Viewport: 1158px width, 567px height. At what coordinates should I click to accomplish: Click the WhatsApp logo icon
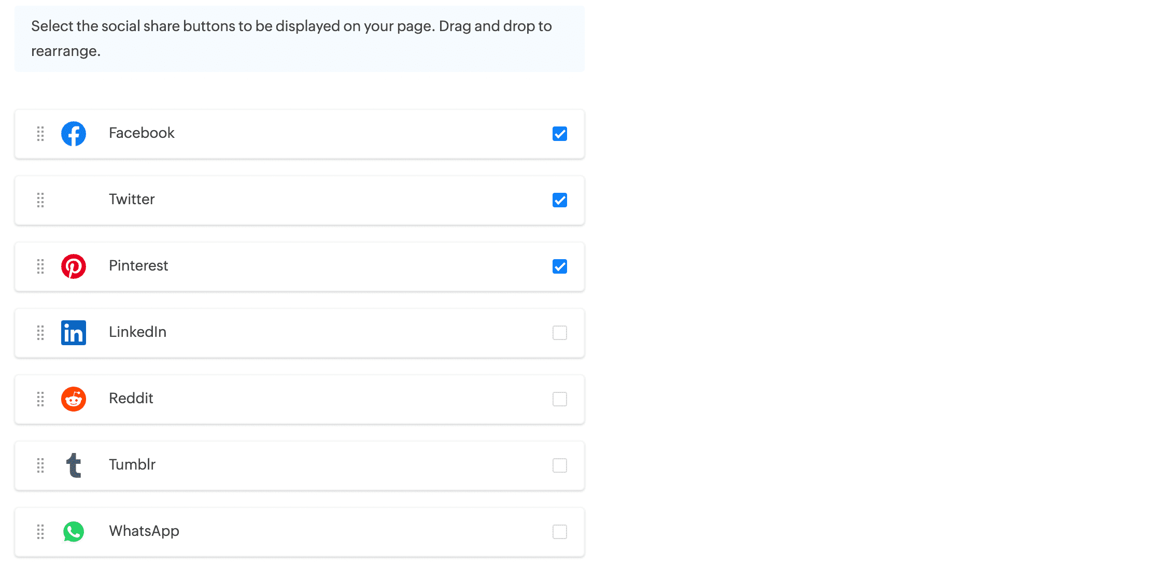pos(74,532)
